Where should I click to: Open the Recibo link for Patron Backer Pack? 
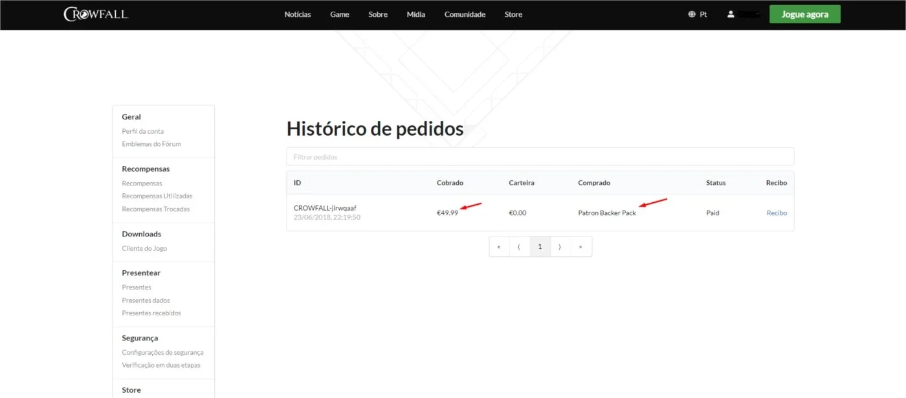tap(777, 213)
